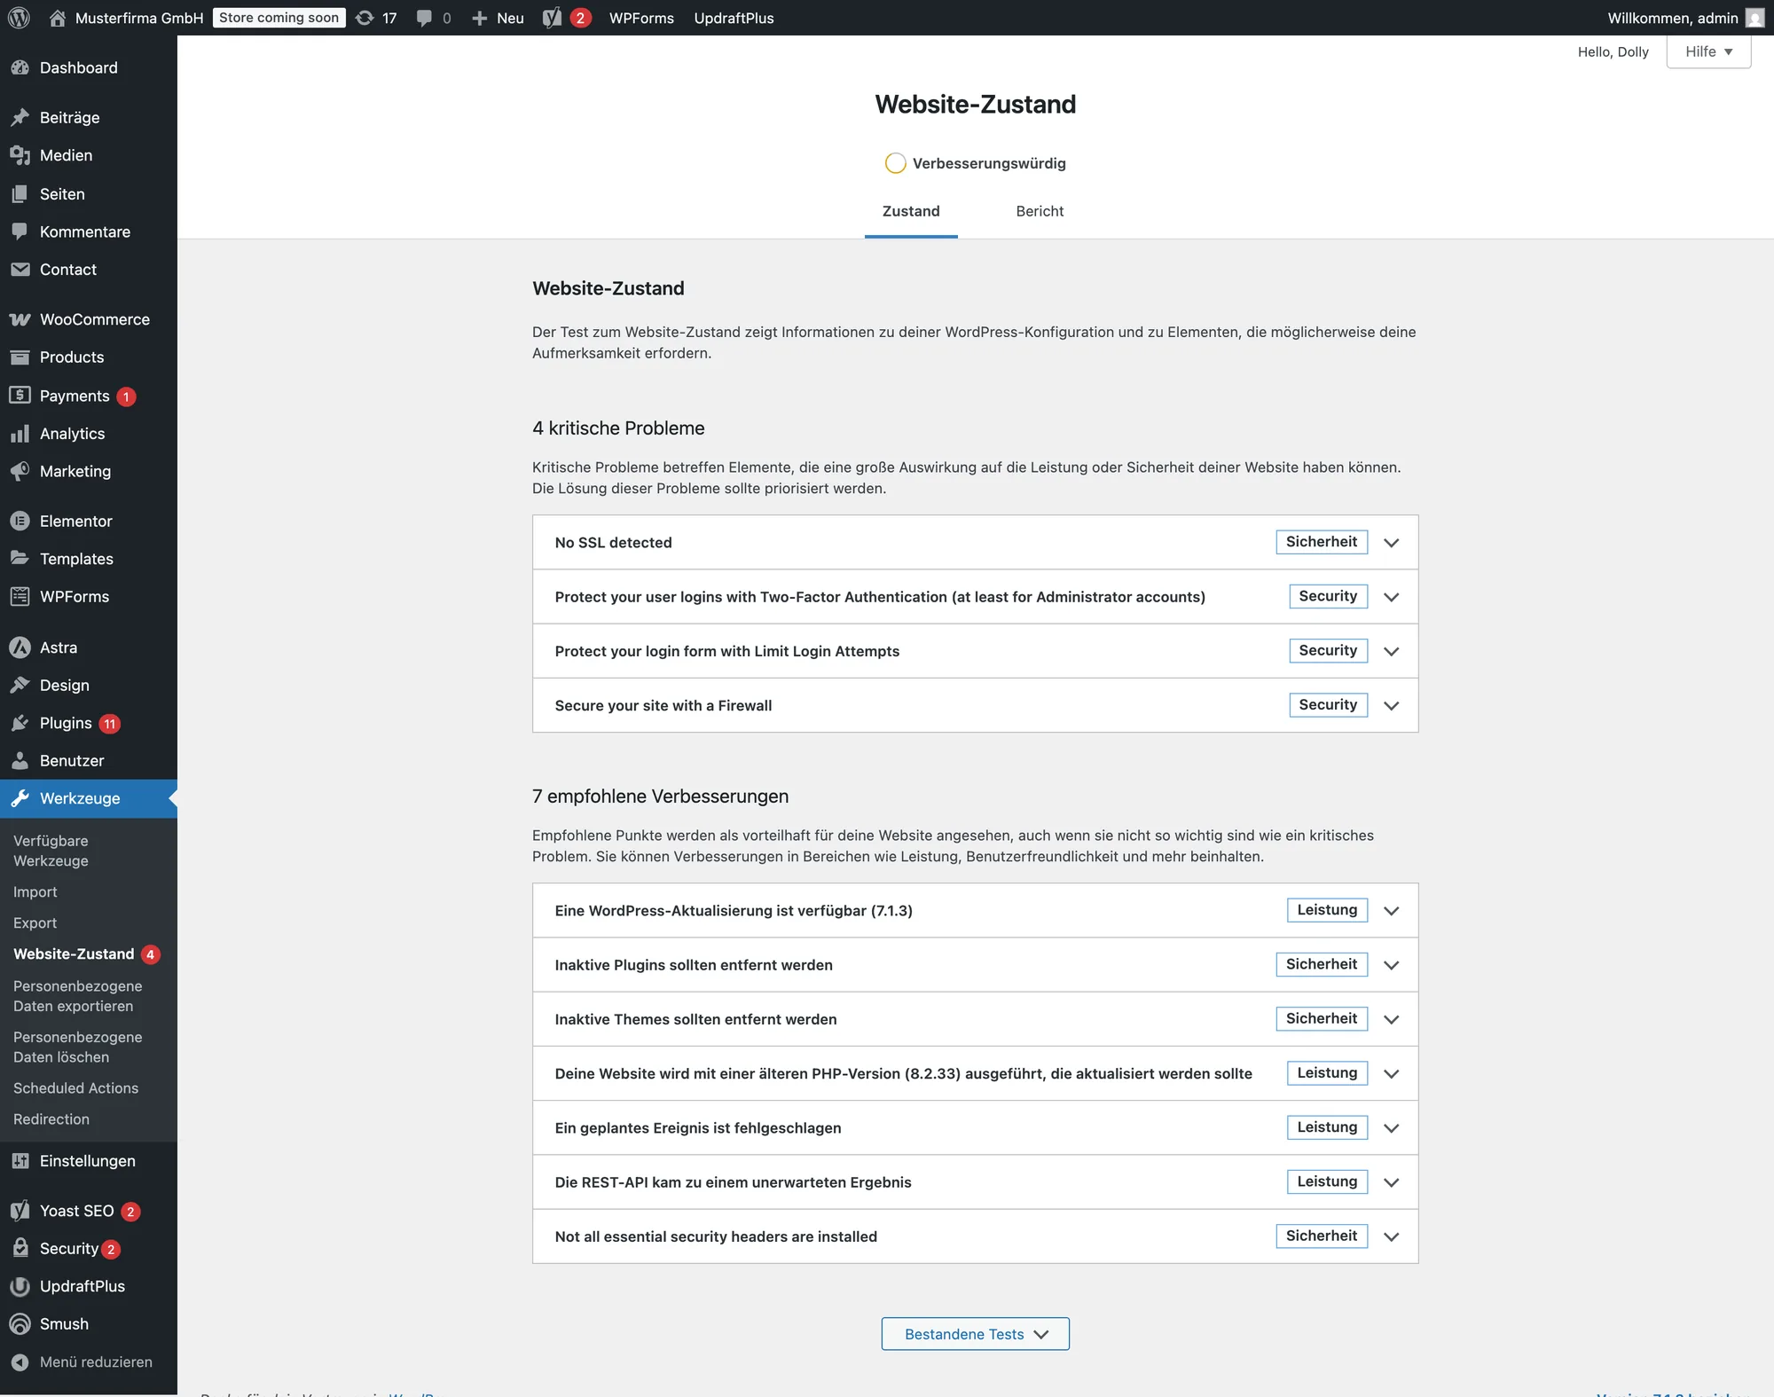Image resolution: width=1774 pixels, height=1397 pixels.
Task: Open Astra theme menu in sidebar
Action: (x=89, y=647)
